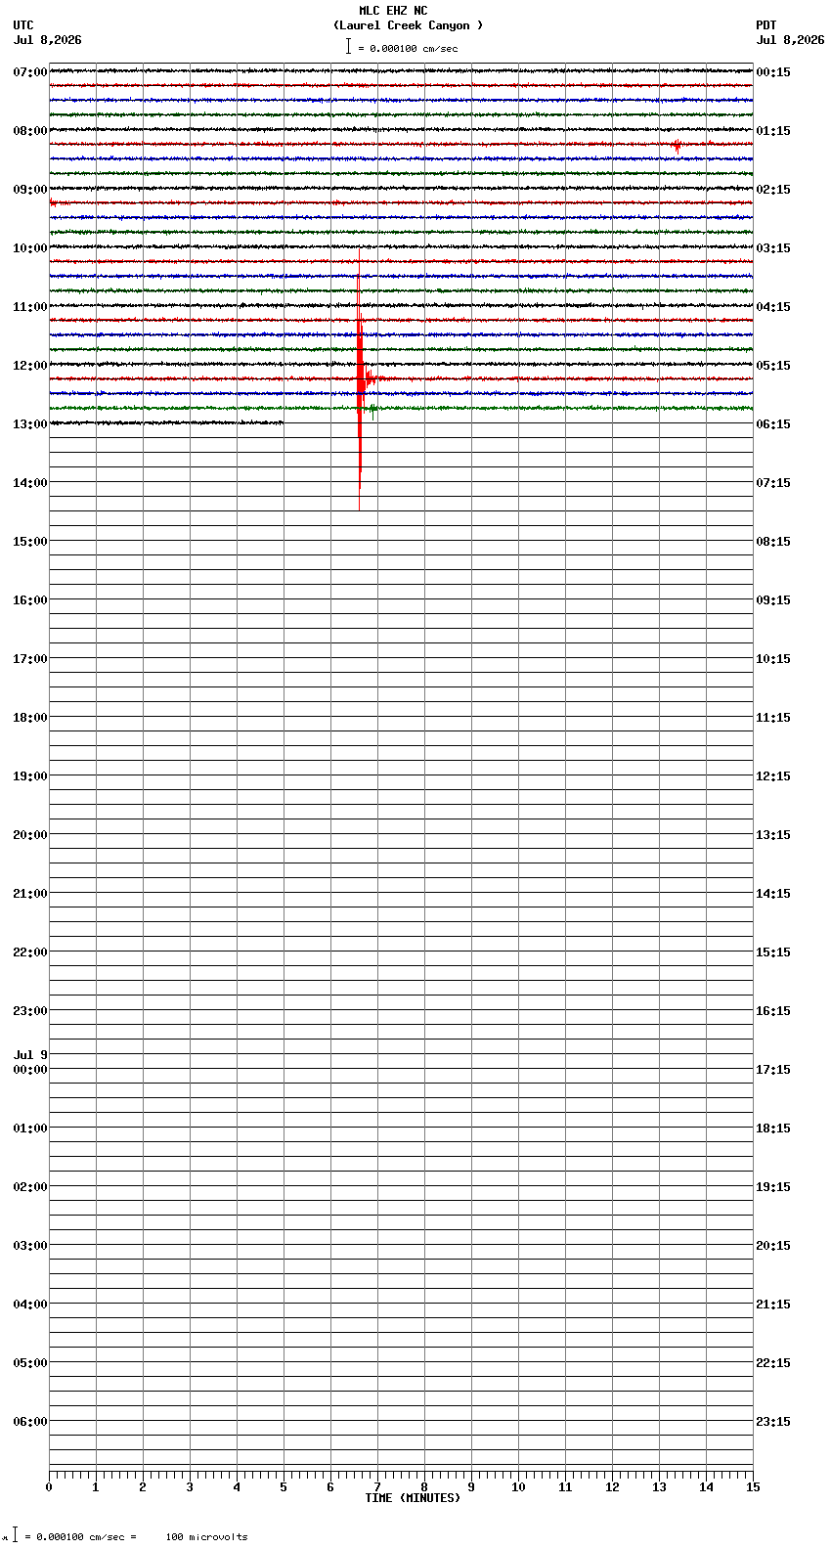
Task: Click the '08:00' UTC row label
Action: point(30,130)
